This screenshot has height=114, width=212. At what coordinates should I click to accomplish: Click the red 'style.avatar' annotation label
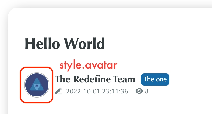pyautogui.click(x=88, y=65)
